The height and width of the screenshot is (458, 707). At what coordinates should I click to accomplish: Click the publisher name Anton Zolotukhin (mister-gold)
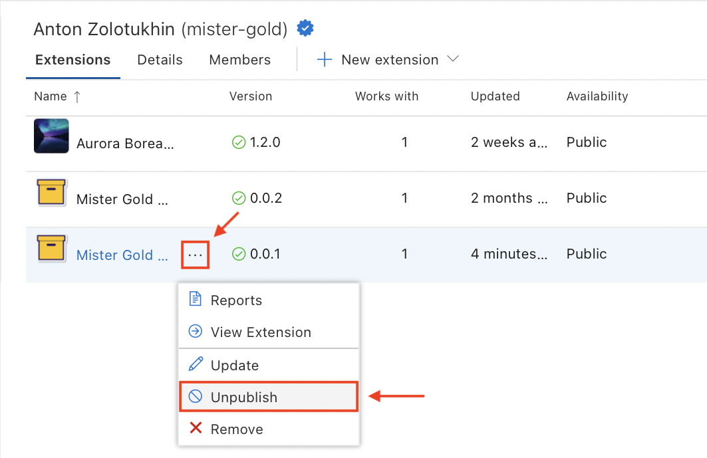coord(160,29)
